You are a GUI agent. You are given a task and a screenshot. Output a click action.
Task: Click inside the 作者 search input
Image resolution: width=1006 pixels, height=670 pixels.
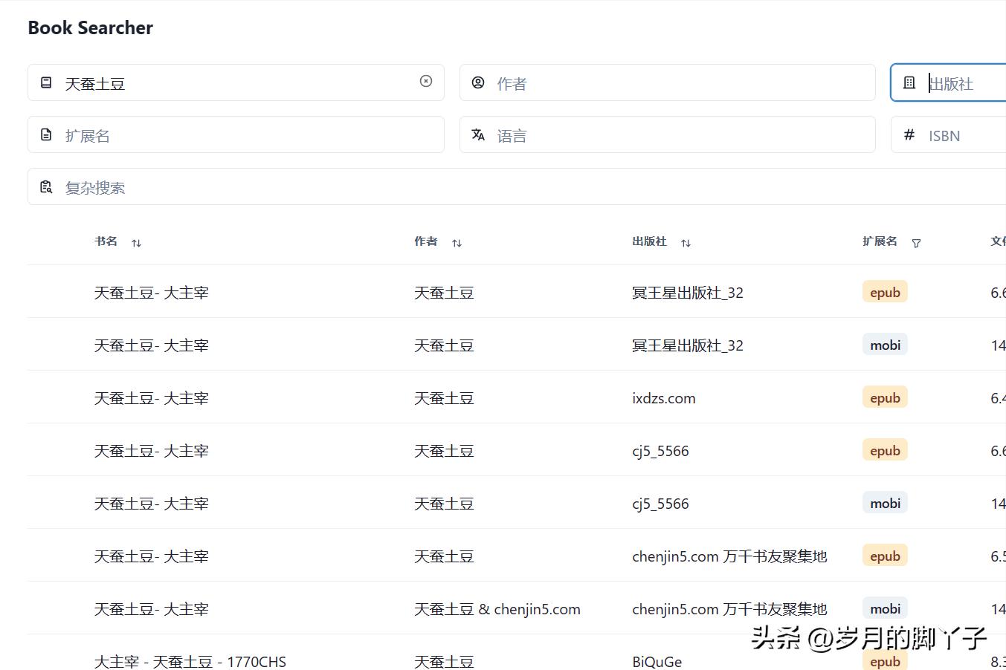tap(632, 82)
